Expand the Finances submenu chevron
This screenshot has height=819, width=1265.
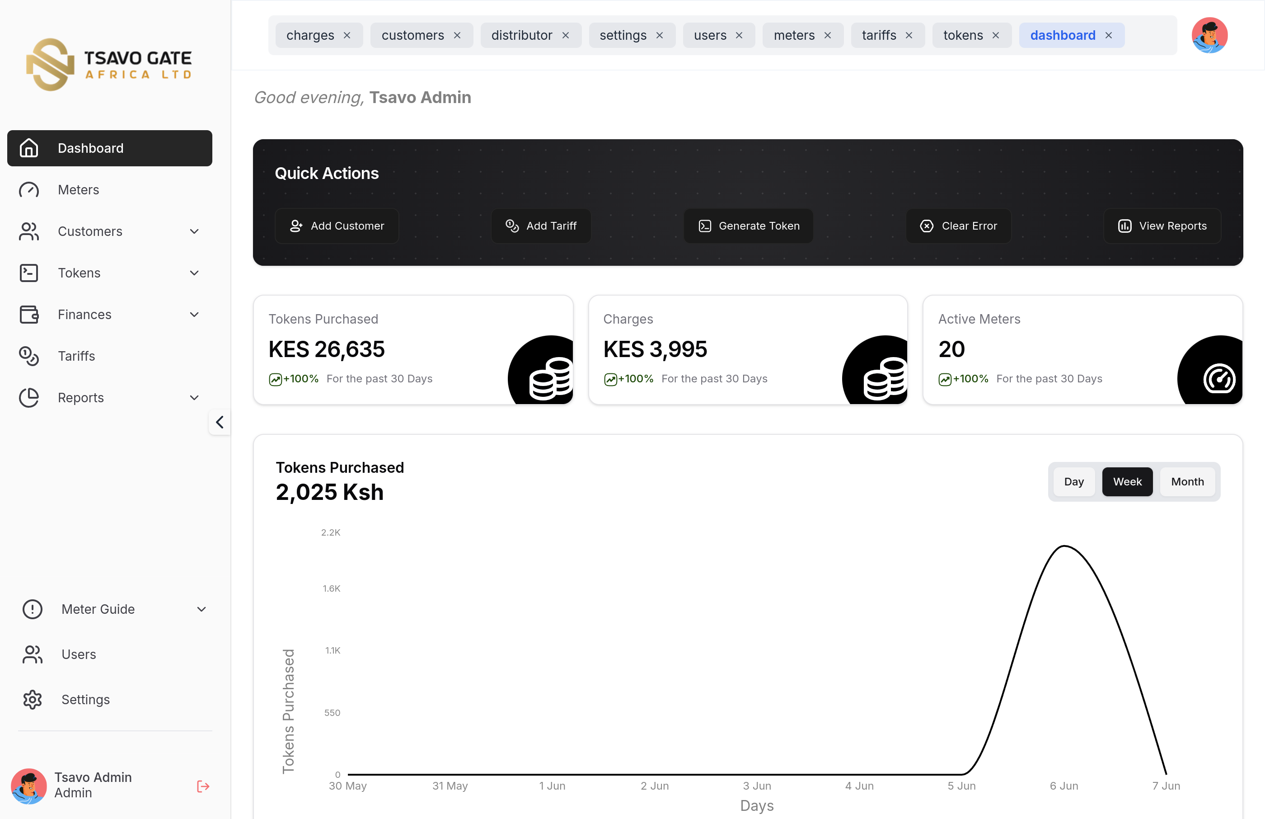(x=194, y=314)
